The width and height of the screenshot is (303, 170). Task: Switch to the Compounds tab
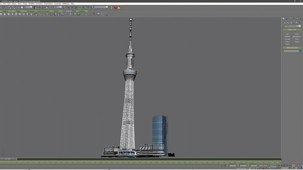point(30,11)
